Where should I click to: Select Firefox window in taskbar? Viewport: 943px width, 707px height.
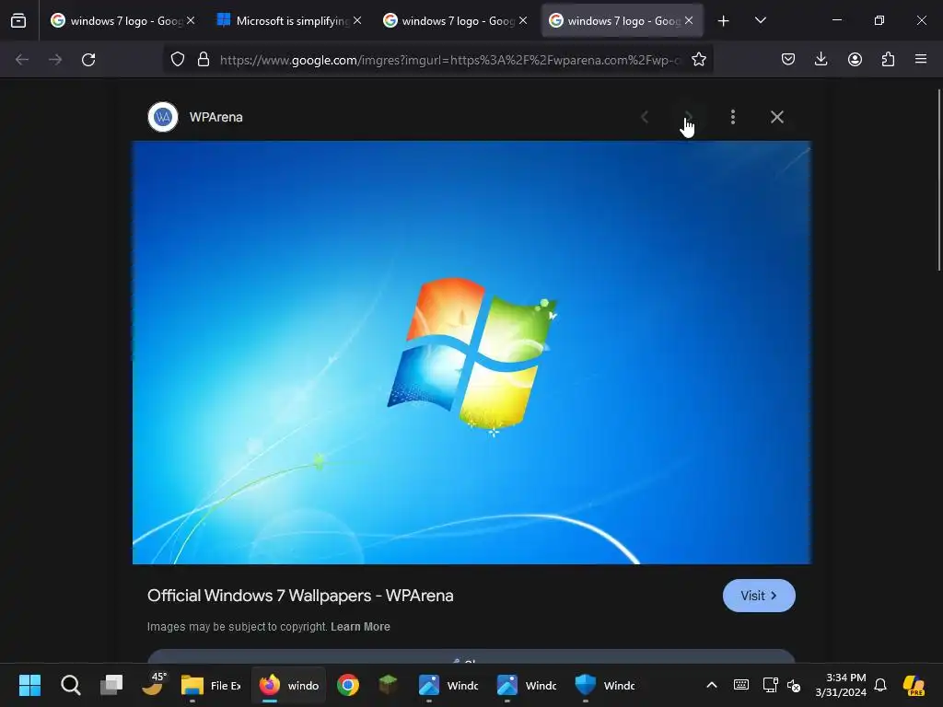(288, 685)
